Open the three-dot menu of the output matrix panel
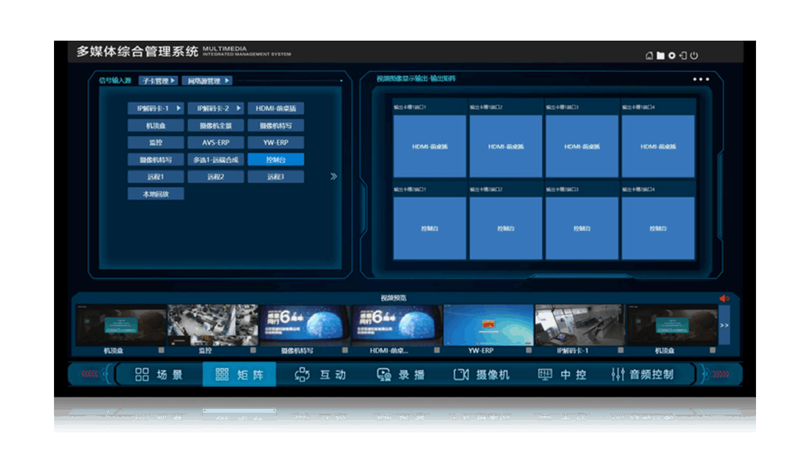The image size is (807, 470). (x=700, y=79)
